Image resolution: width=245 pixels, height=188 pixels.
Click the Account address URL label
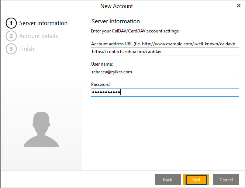pos(163,44)
